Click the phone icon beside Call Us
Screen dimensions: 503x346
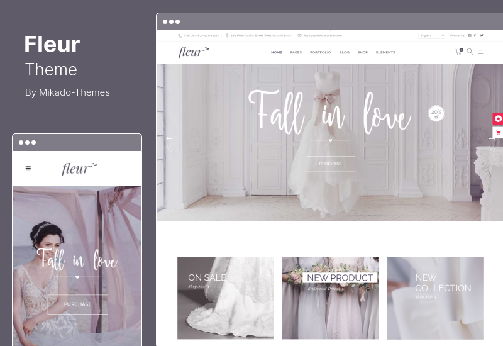tap(180, 36)
